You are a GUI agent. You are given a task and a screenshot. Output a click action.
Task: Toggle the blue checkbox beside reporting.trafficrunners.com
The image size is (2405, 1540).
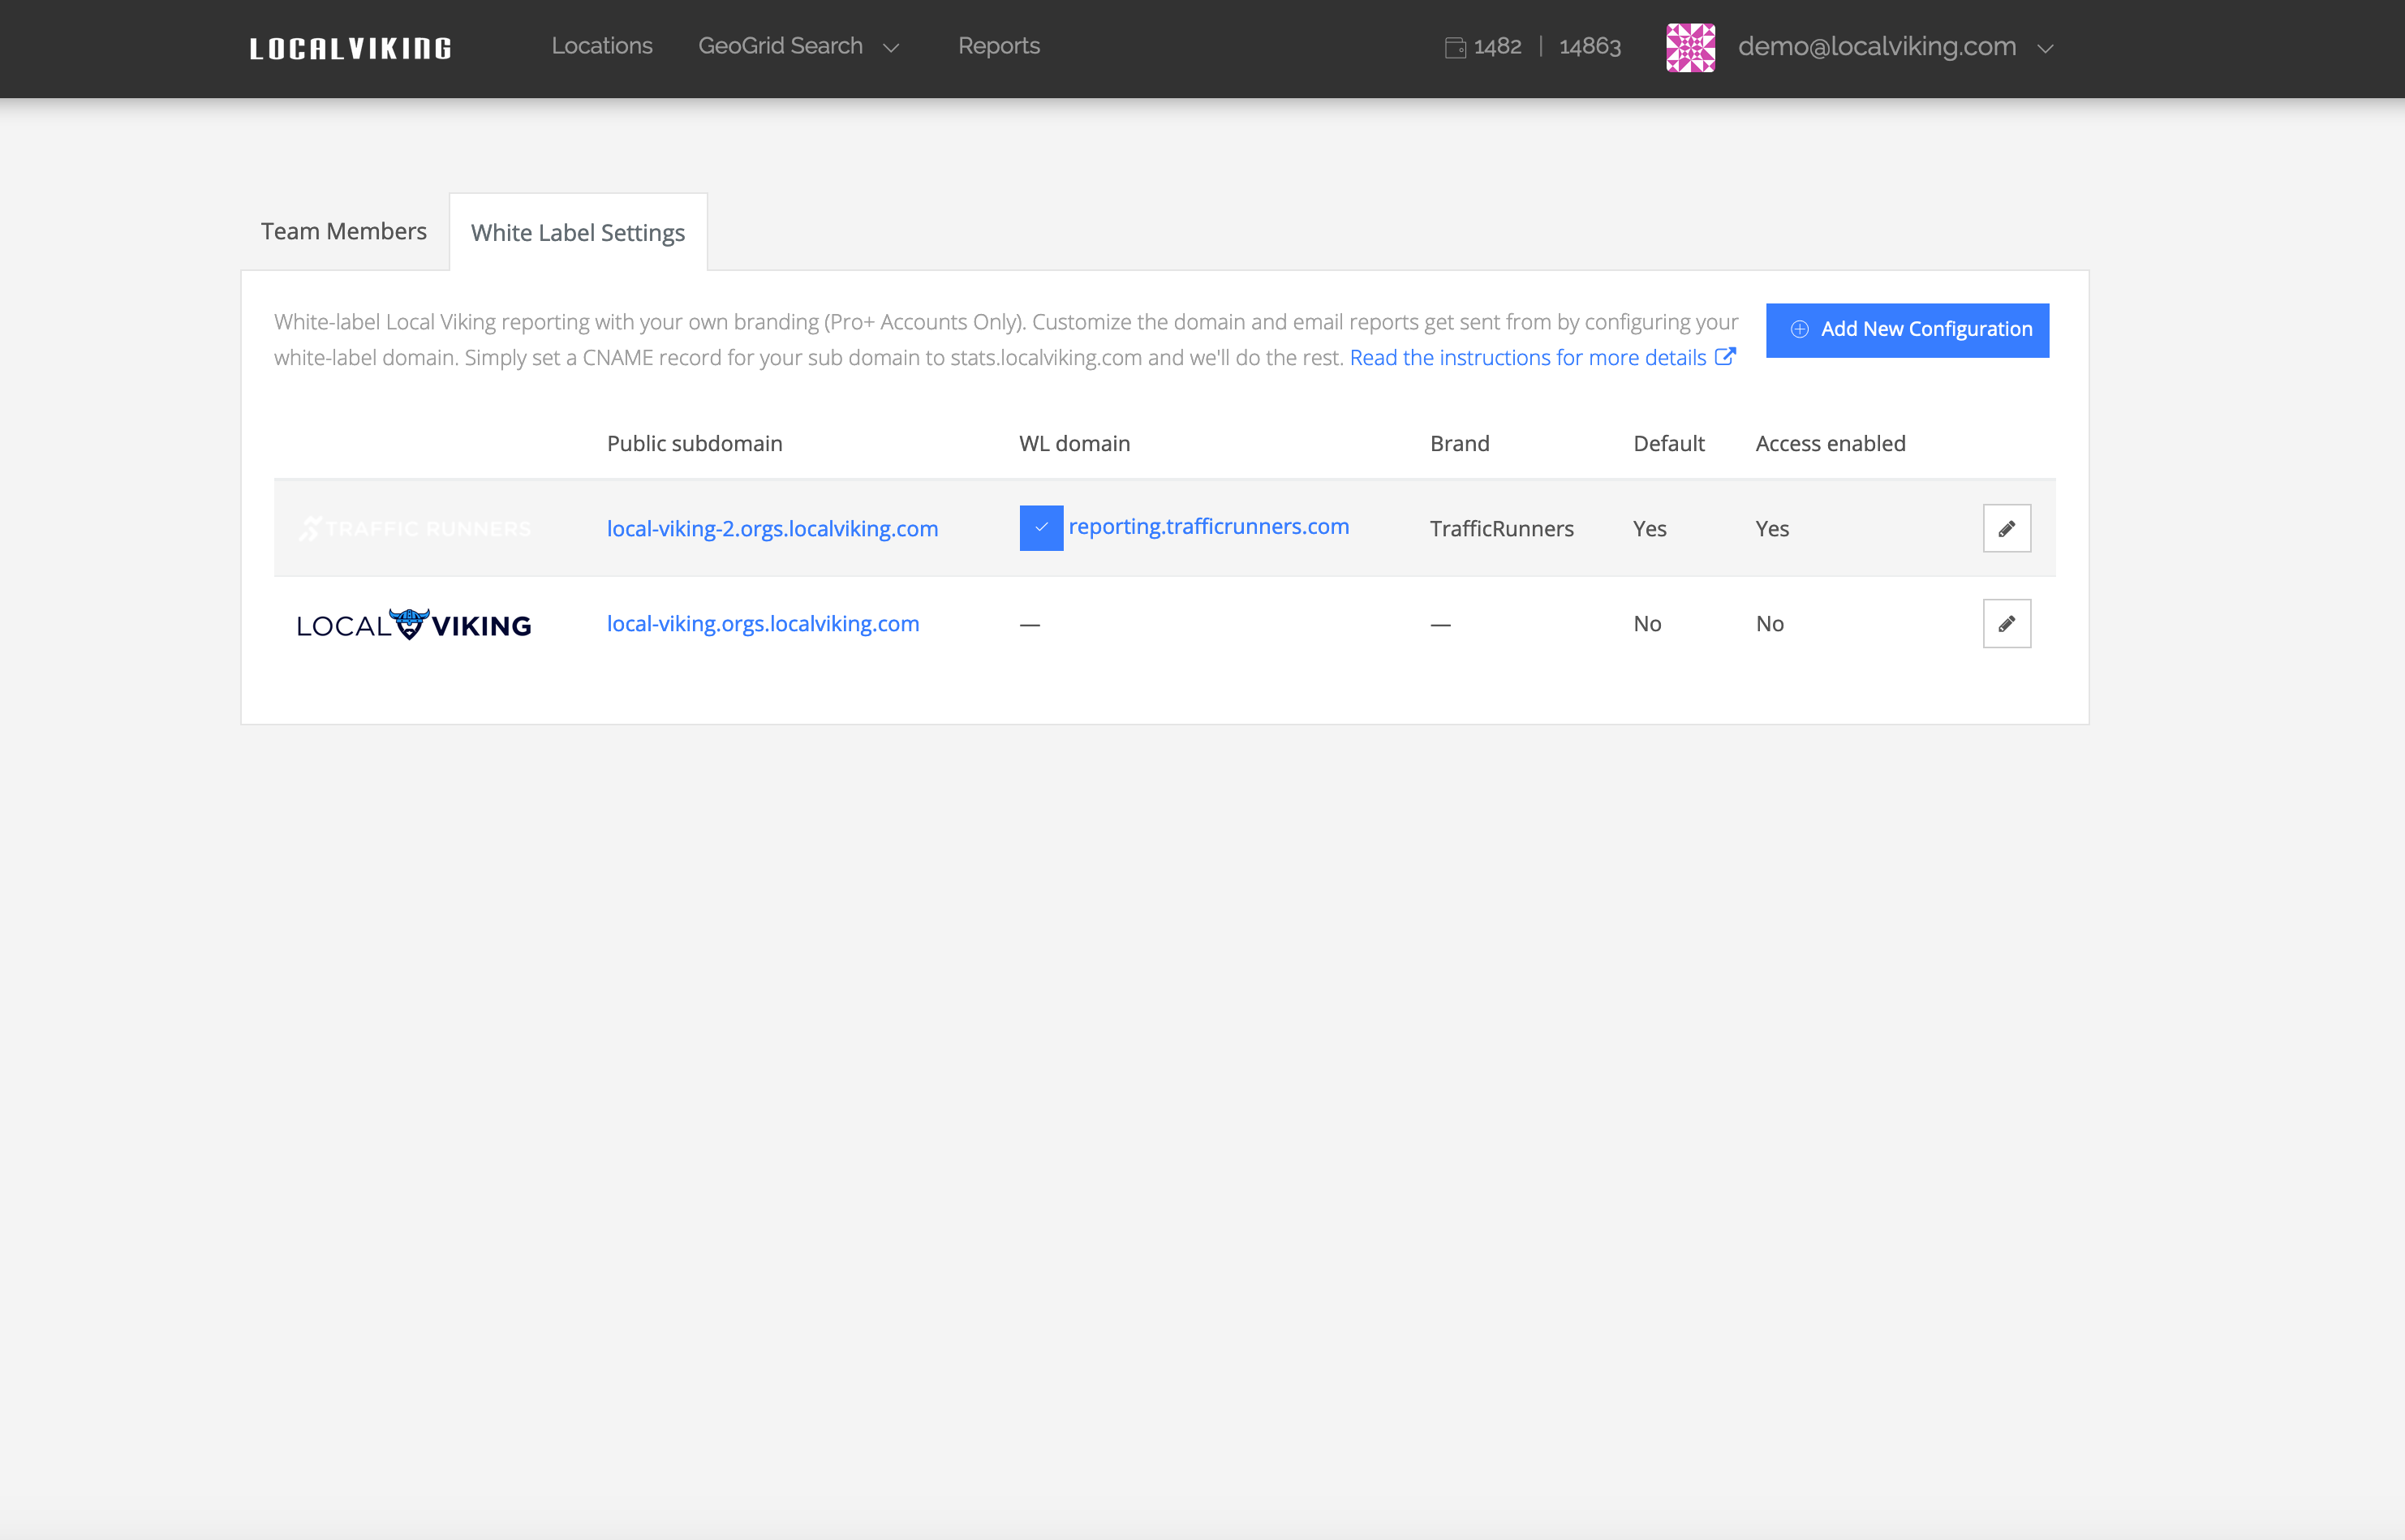coord(1041,527)
